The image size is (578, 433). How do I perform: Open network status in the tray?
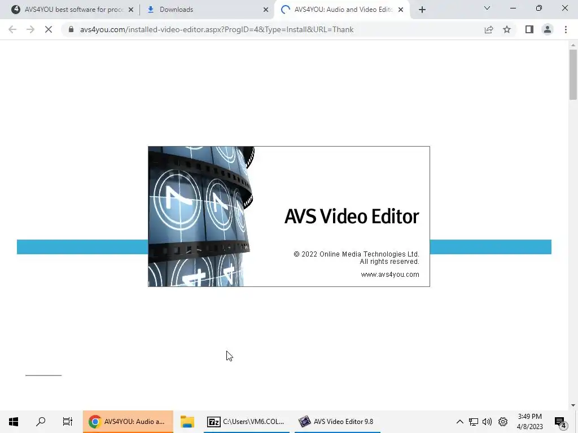474,422
